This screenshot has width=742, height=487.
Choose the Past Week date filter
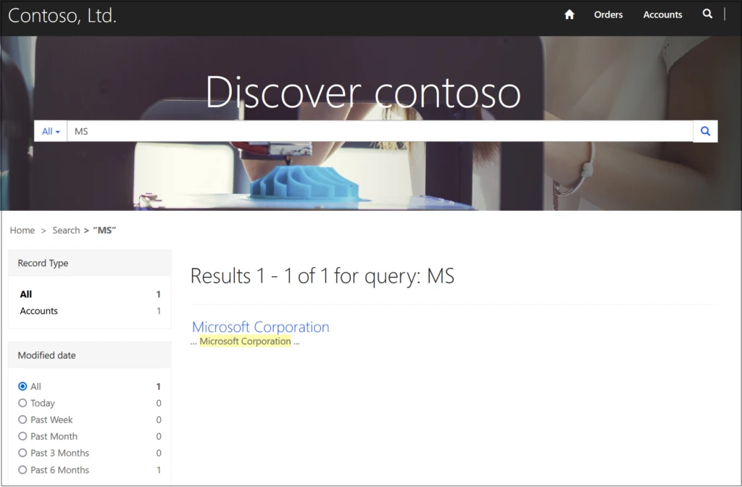[22, 420]
